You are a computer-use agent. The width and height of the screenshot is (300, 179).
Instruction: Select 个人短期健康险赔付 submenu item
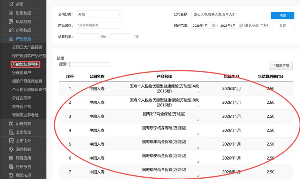click(29, 89)
